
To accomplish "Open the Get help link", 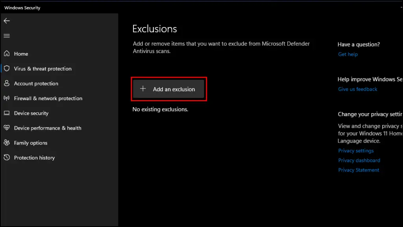I will tap(348, 54).
